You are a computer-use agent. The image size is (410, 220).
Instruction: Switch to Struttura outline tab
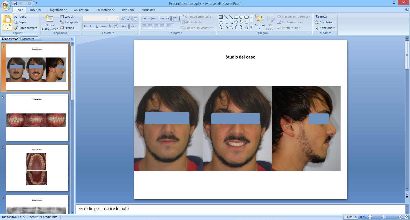point(28,39)
